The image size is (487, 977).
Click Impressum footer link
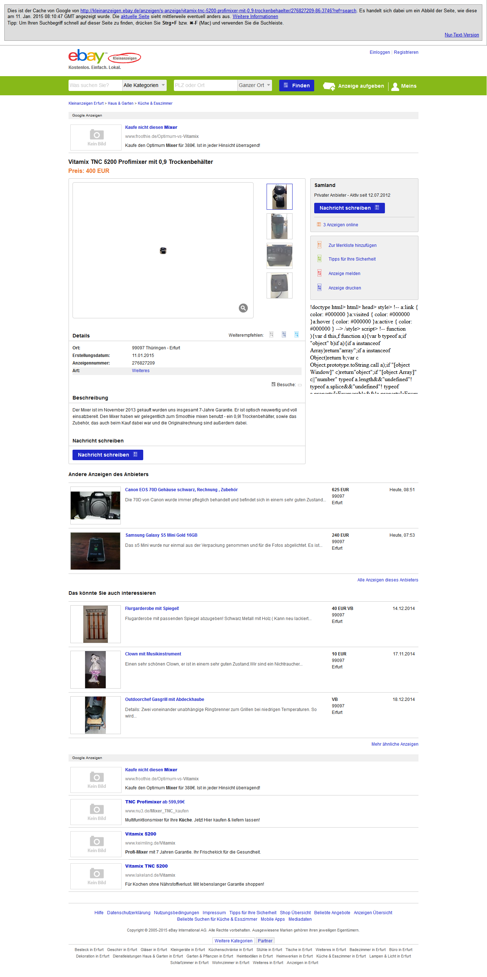pyautogui.click(x=214, y=912)
